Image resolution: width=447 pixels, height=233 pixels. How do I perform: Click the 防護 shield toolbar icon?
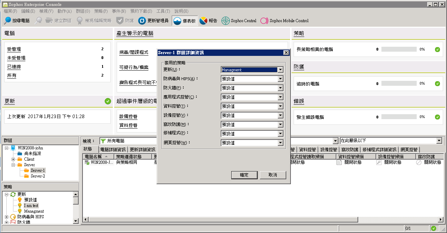pyautogui.click(x=120, y=21)
